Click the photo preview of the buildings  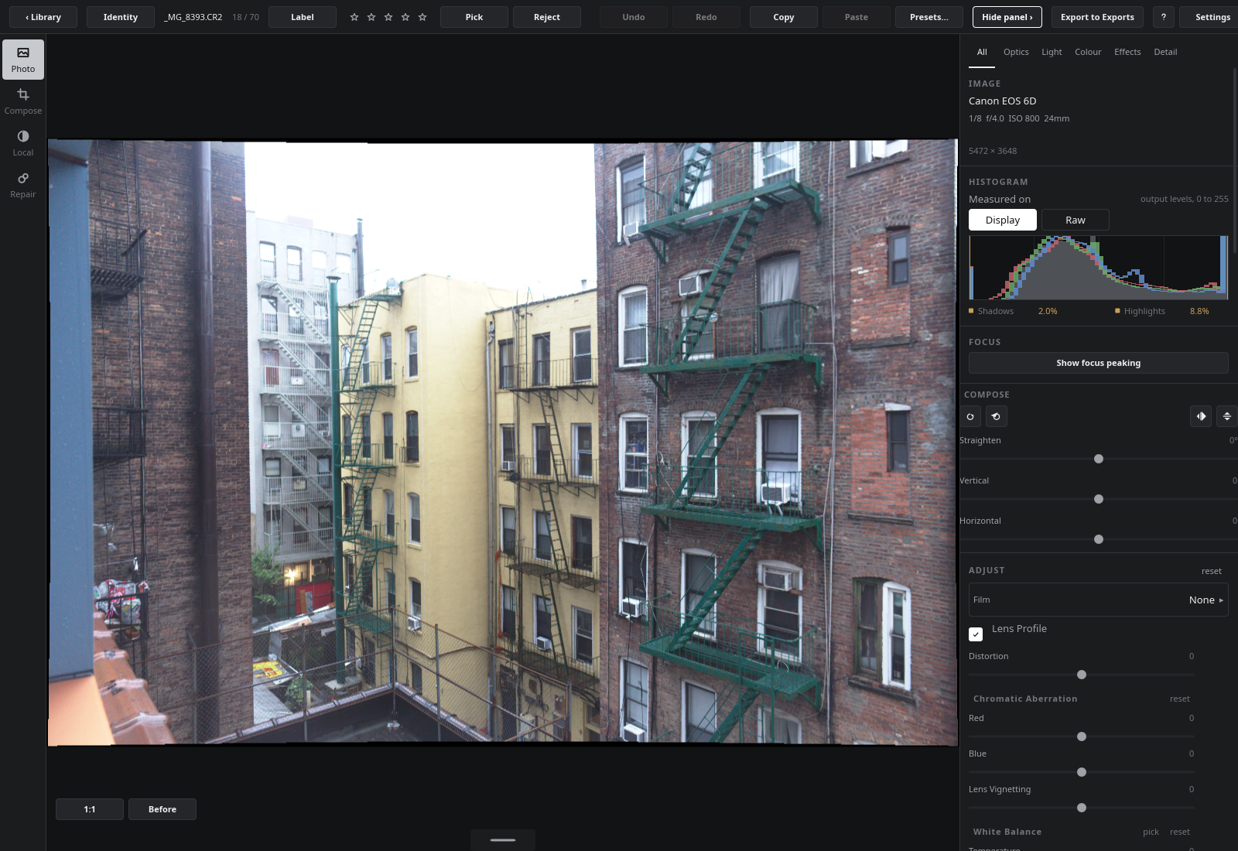click(503, 443)
